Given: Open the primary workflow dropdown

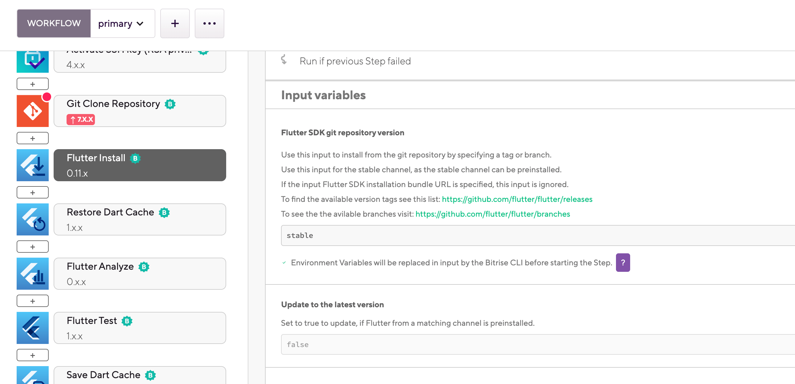Looking at the screenshot, I should (121, 23).
